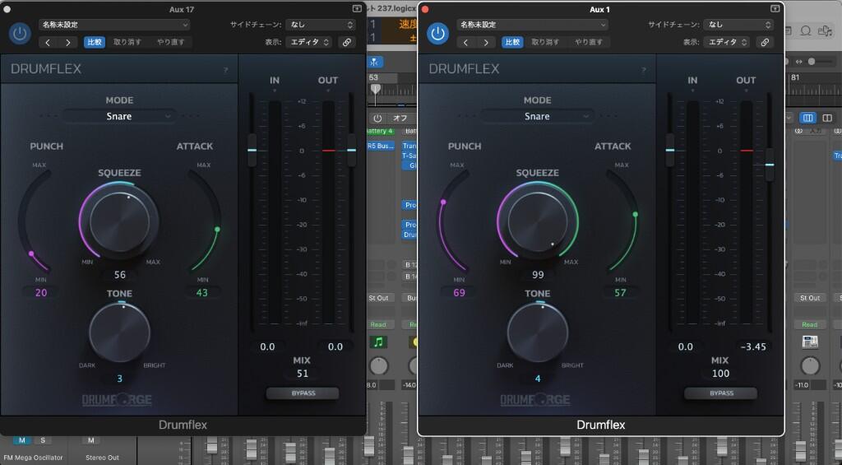
Task: Open preset dropdown in Aux 17 window
Action: pos(113,25)
